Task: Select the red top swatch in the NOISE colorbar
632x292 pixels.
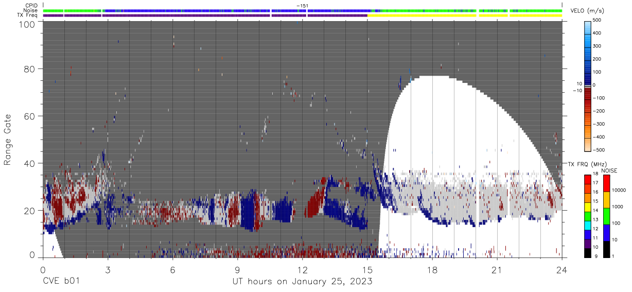Action: [606, 183]
